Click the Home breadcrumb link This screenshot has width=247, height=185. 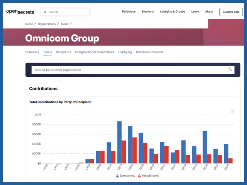tap(29, 24)
